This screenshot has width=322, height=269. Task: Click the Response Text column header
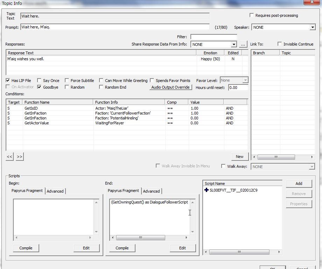[101, 53]
